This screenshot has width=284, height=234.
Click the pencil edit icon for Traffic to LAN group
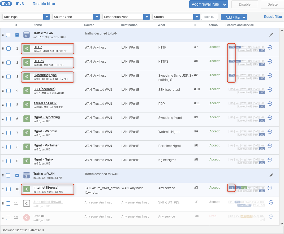[271, 35]
